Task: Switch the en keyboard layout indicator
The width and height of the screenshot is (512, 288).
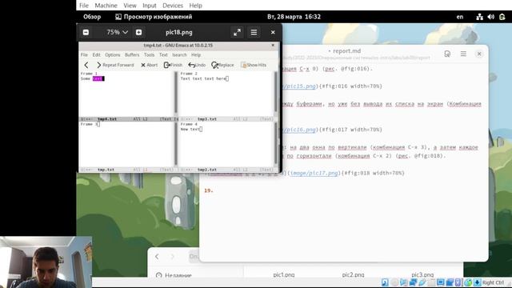Action: point(460,17)
